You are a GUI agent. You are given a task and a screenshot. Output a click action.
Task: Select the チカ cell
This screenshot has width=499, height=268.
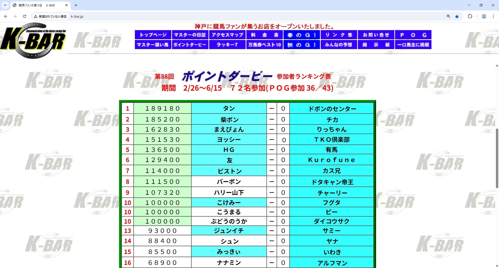click(332, 119)
